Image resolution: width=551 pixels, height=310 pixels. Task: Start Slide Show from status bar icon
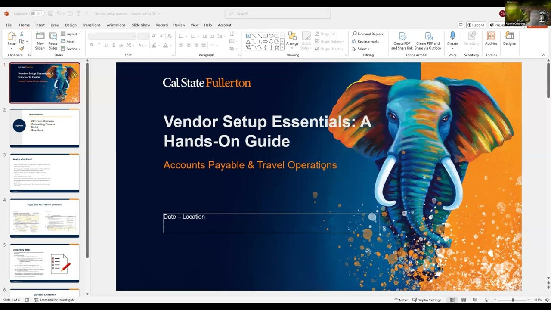pos(486,300)
